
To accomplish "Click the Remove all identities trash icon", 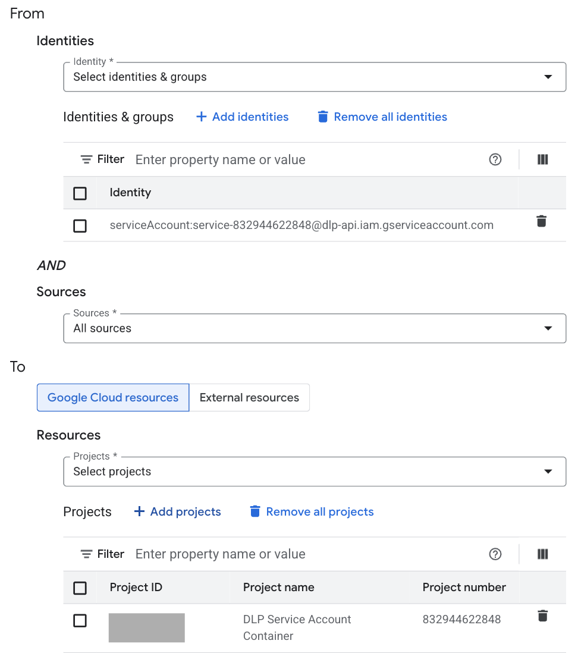I will tap(323, 117).
